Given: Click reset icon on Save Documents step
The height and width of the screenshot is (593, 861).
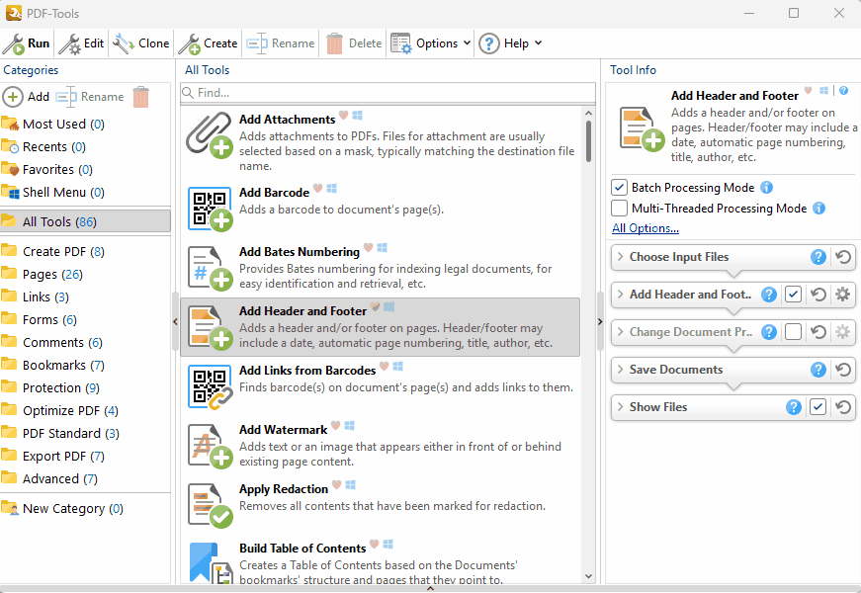Looking at the screenshot, I should pyautogui.click(x=843, y=370).
